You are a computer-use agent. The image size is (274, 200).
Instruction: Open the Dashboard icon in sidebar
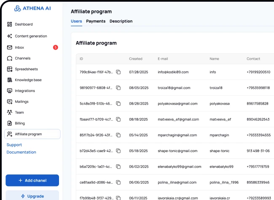pyautogui.click(x=10, y=24)
